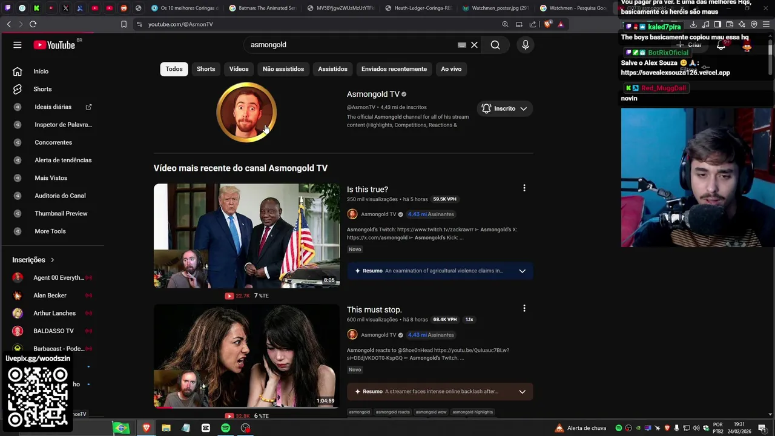Filter by Enviados recentemente
This screenshot has width=775, height=436.
click(394, 69)
